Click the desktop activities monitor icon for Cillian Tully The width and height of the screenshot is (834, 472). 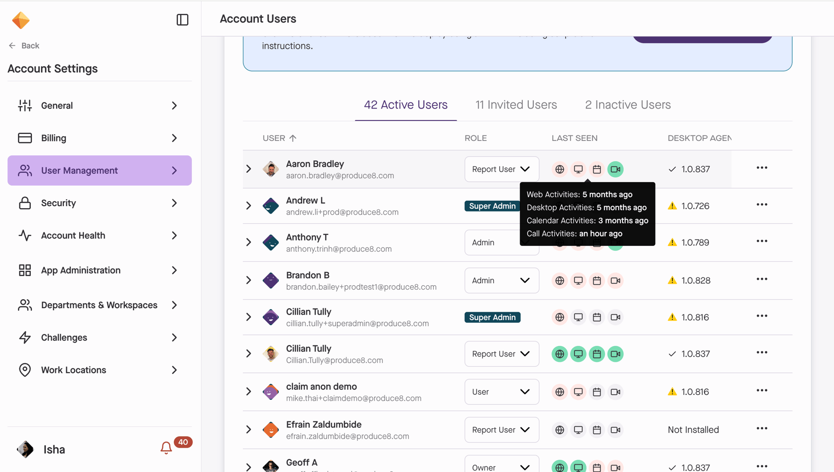[x=578, y=354]
